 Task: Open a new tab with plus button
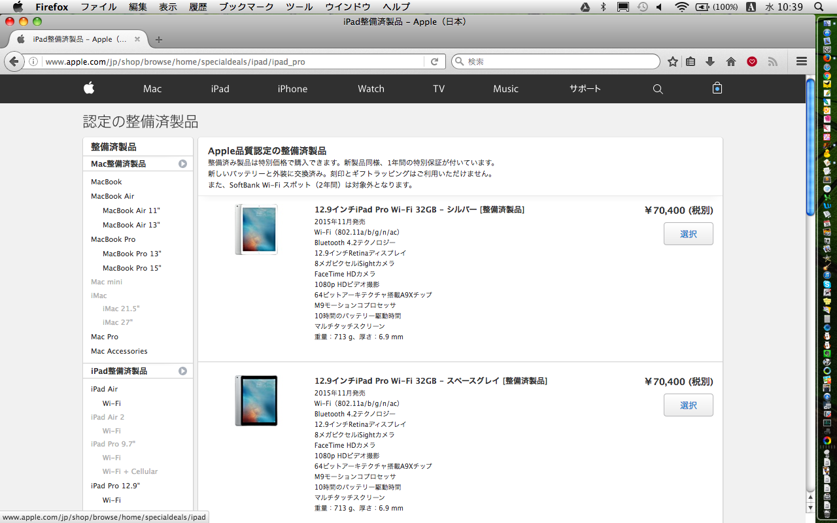click(159, 39)
